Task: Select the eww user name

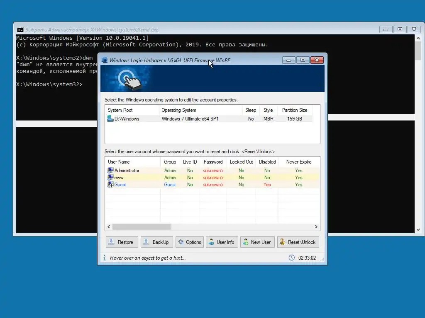Action: point(119,177)
